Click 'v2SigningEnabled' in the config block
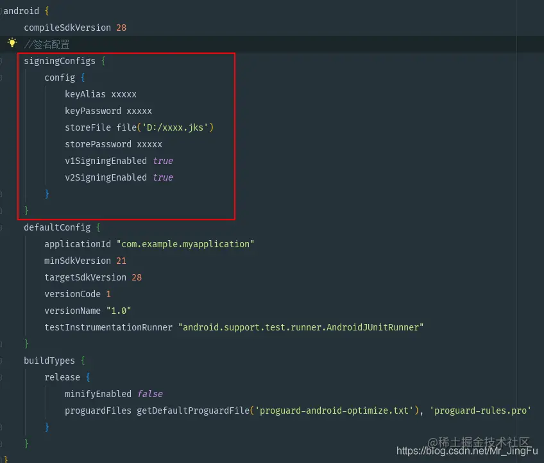The height and width of the screenshot is (463, 544). click(x=106, y=177)
